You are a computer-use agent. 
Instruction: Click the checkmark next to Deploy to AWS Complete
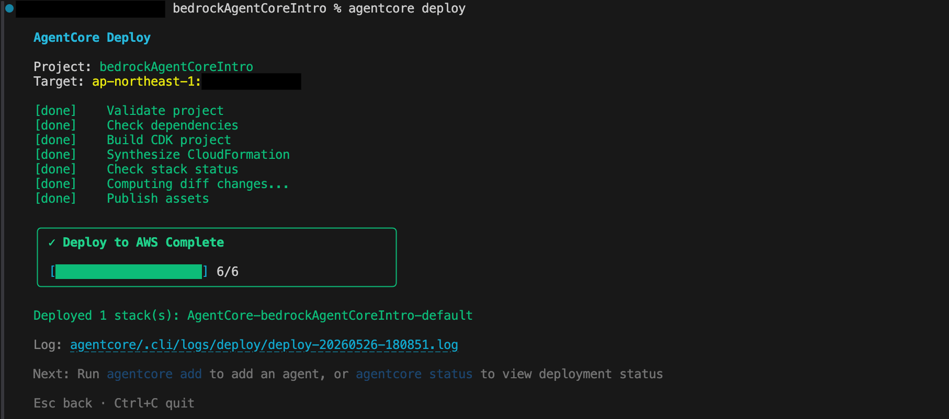tap(52, 242)
